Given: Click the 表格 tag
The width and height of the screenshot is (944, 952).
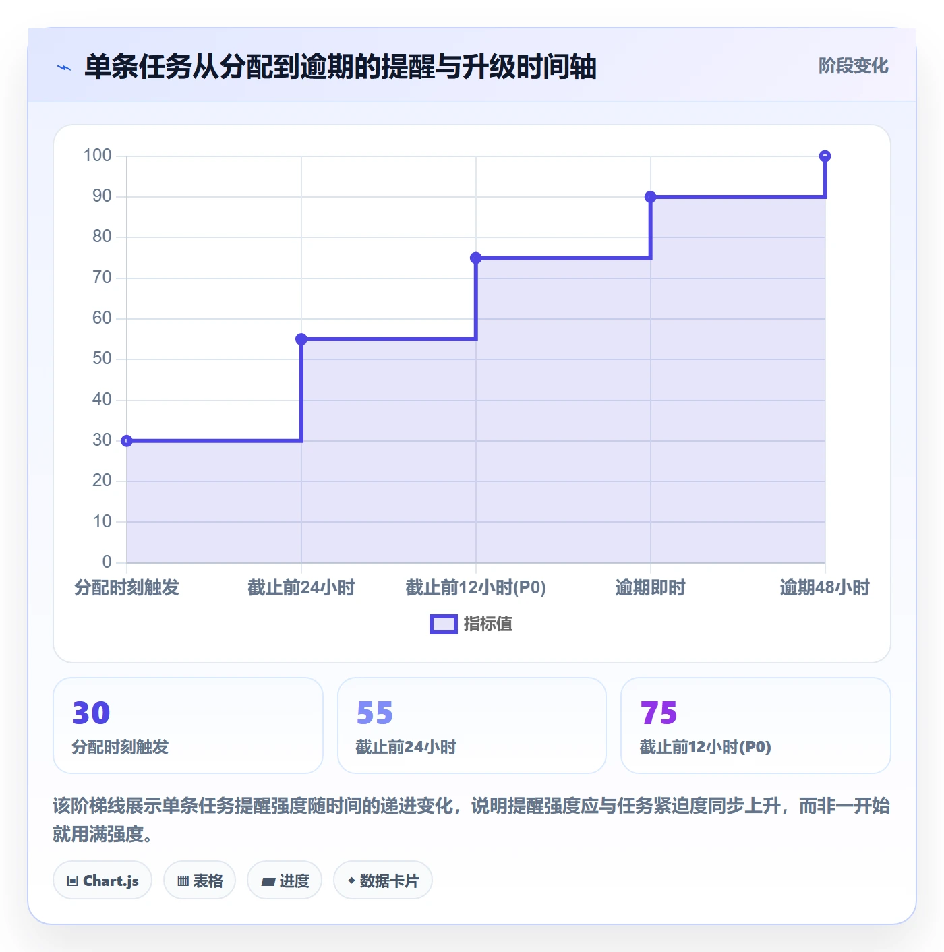Looking at the screenshot, I should pyautogui.click(x=200, y=880).
